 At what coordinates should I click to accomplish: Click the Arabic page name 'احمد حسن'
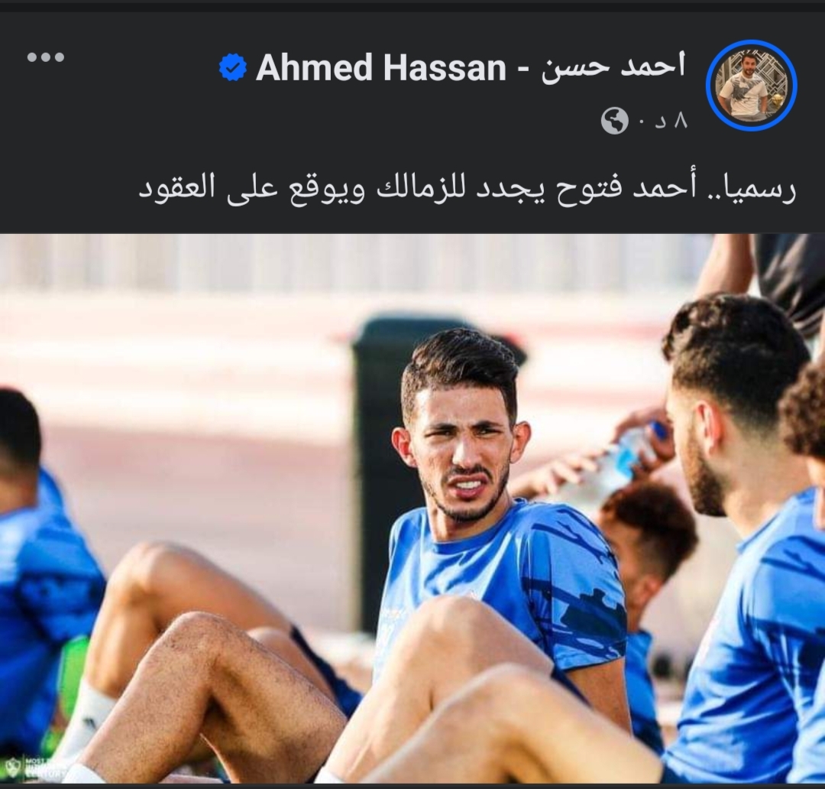point(613,67)
